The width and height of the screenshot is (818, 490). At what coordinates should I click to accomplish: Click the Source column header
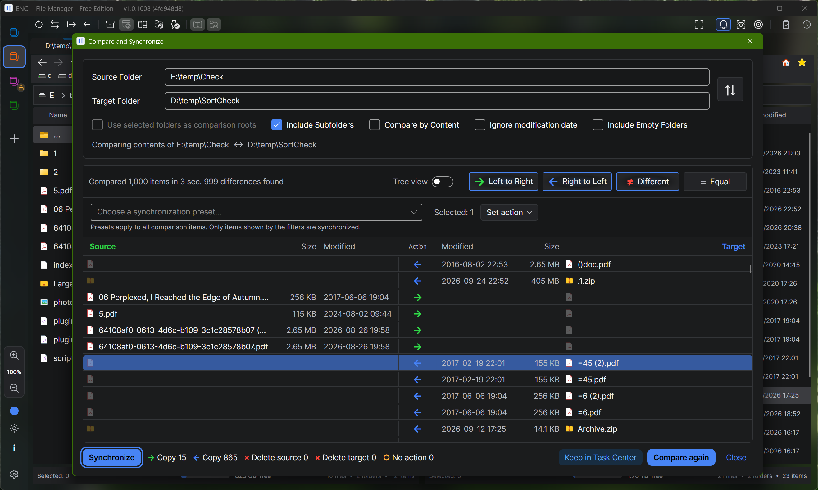click(x=103, y=247)
